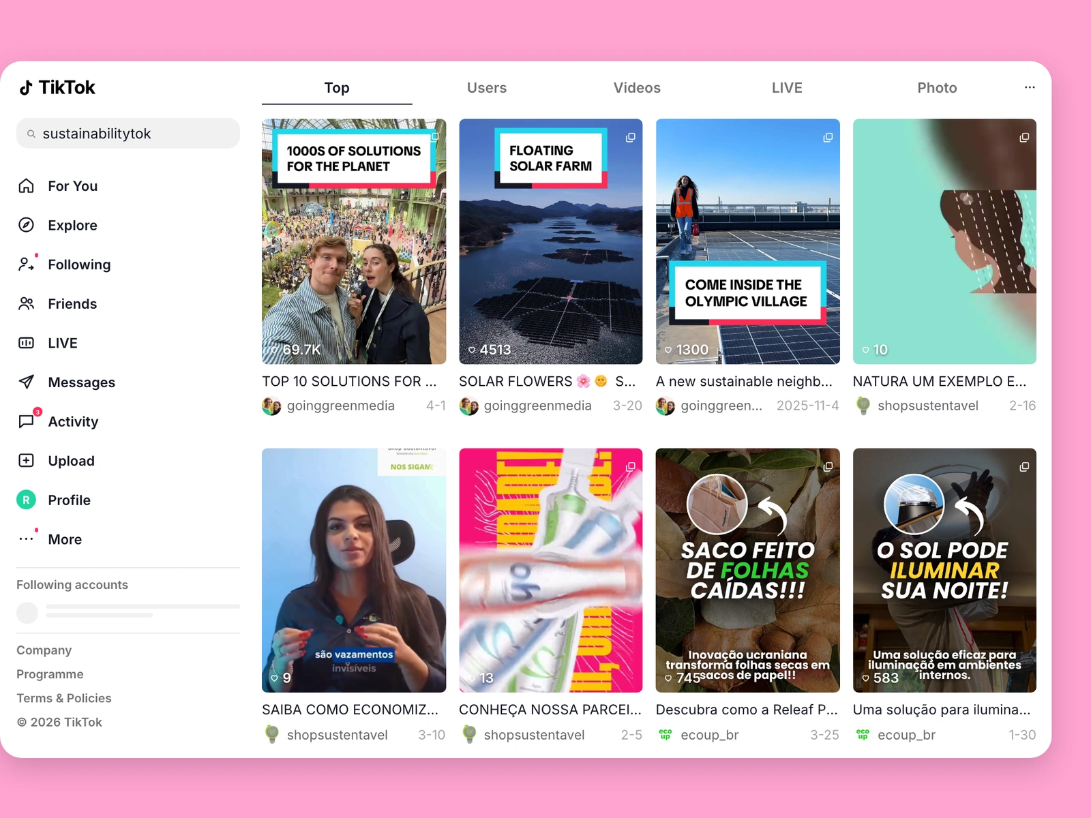This screenshot has width=1091, height=818.
Task: Open the Friends icon
Action: 26,303
